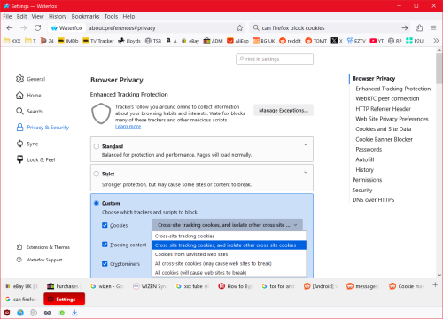Expand the Strict option details chevron
The height and width of the screenshot is (319, 443).
pyautogui.click(x=306, y=172)
